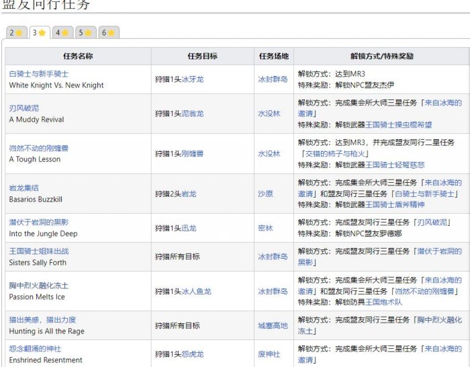The width and height of the screenshot is (470, 367).
Task: Open the monster page for 泥翁龙
Action: pyautogui.click(x=192, y=114)
